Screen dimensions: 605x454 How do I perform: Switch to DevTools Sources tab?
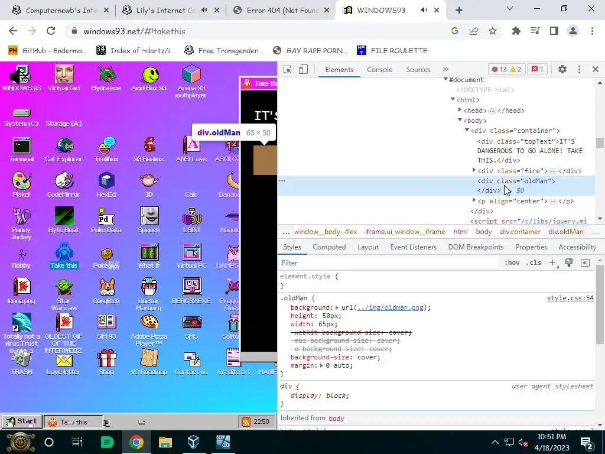[418, 70]
